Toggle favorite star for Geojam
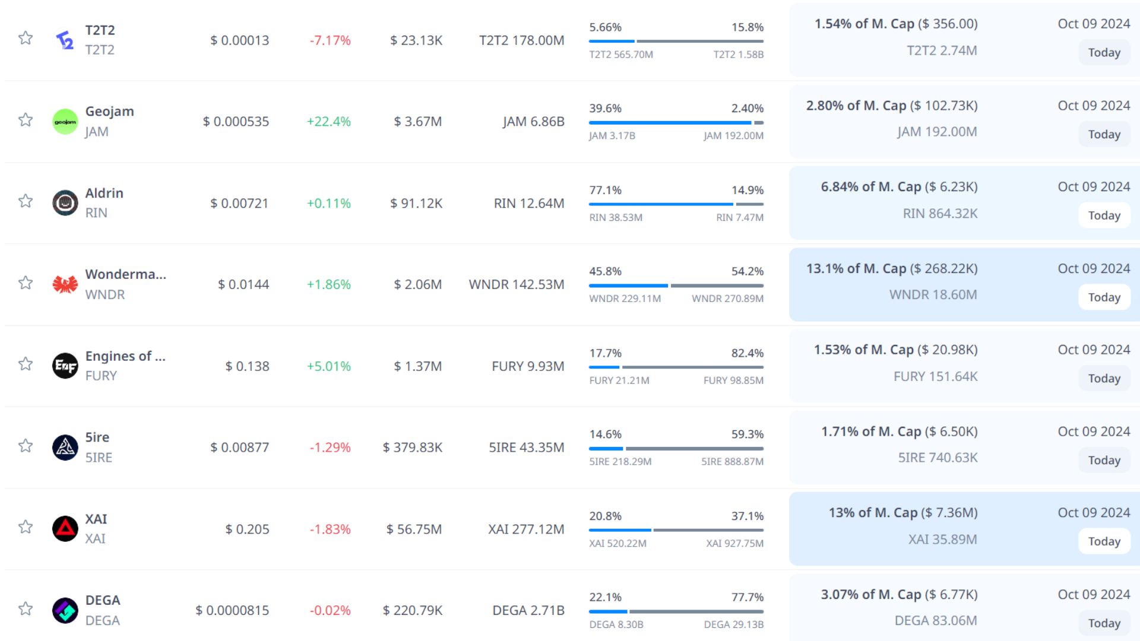The height and width of the screenshot is (641, 1140). click(x=25, y=120)
